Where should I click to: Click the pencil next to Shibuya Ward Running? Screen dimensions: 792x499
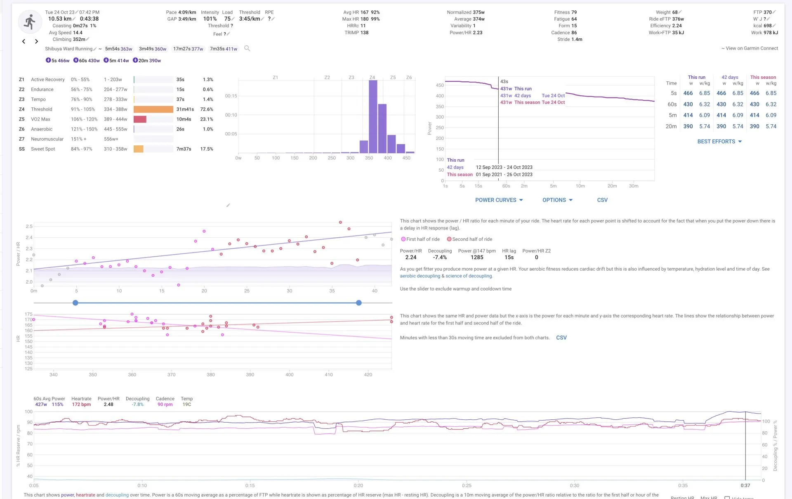click(95, 49)
